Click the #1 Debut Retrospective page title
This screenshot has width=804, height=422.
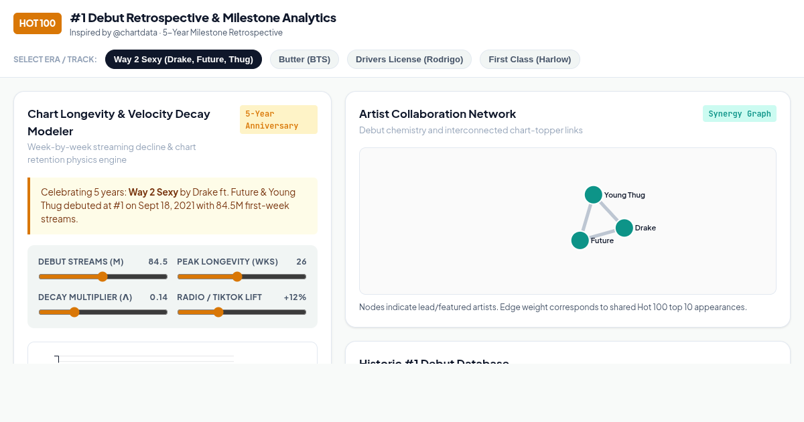pos(203,18)
